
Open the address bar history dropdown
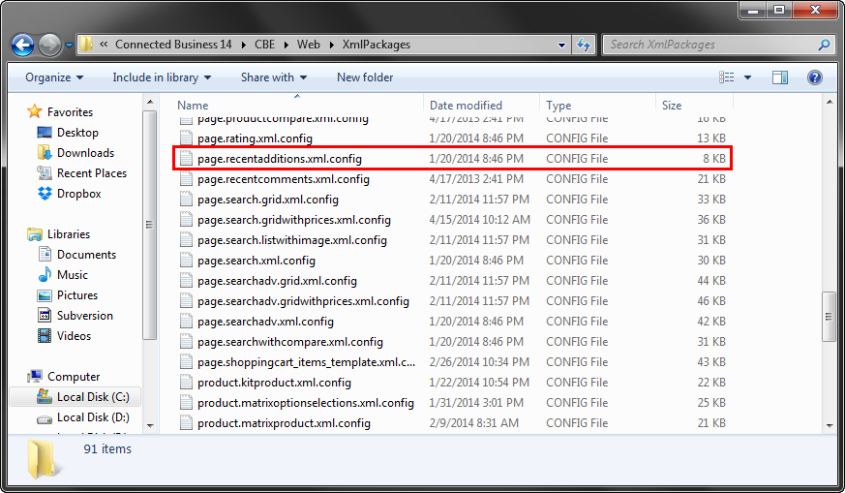tap(561, 45)
